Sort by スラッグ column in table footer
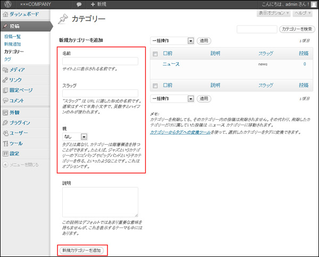319x257 pixels. click(266, 85)
